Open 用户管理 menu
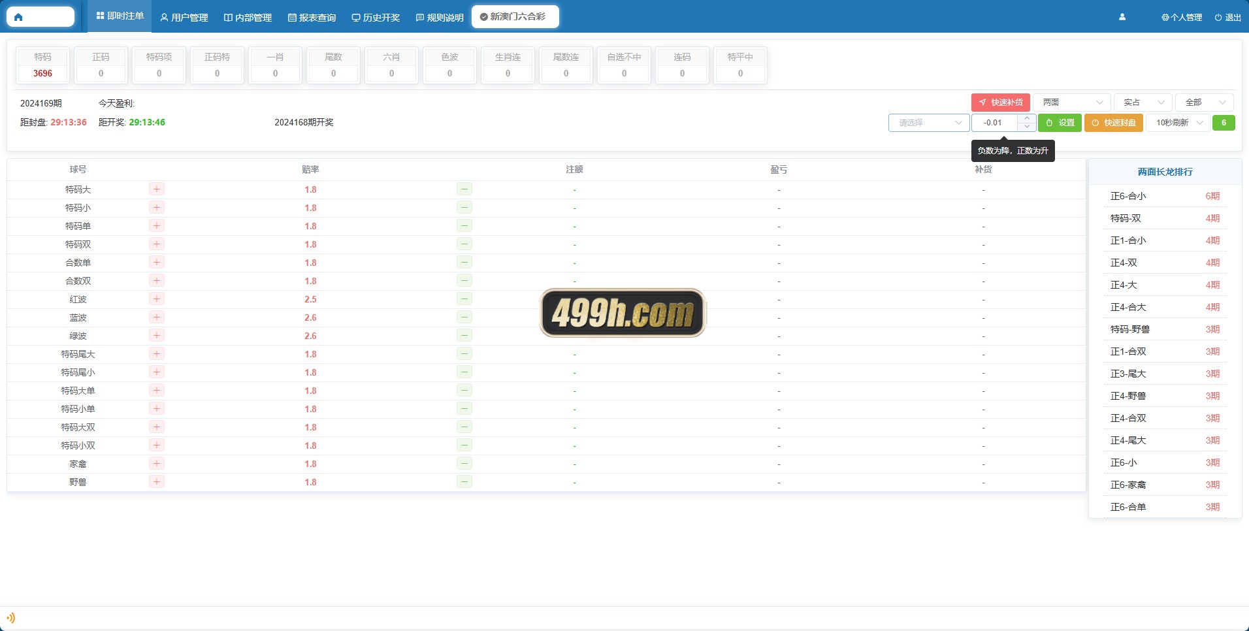The width and height of the screenshot is (1249, 631). [184, 18]
